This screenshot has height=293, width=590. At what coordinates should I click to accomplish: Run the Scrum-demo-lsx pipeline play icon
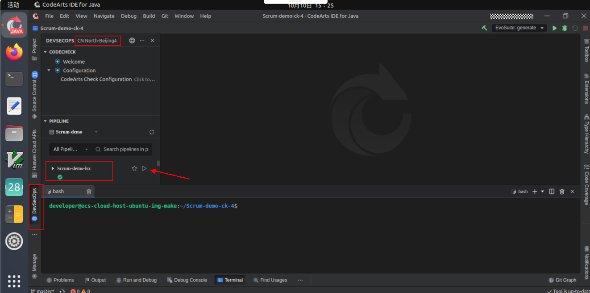coord(144,168)
